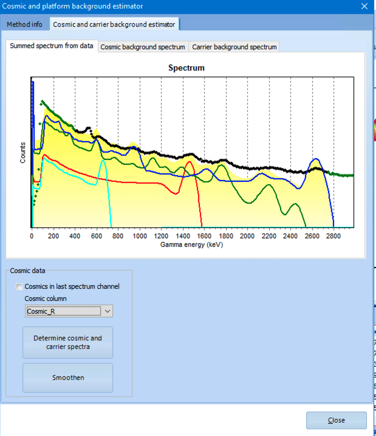
Task: Click the blue curve peak near 2600 keV
Action: [315, 159]
